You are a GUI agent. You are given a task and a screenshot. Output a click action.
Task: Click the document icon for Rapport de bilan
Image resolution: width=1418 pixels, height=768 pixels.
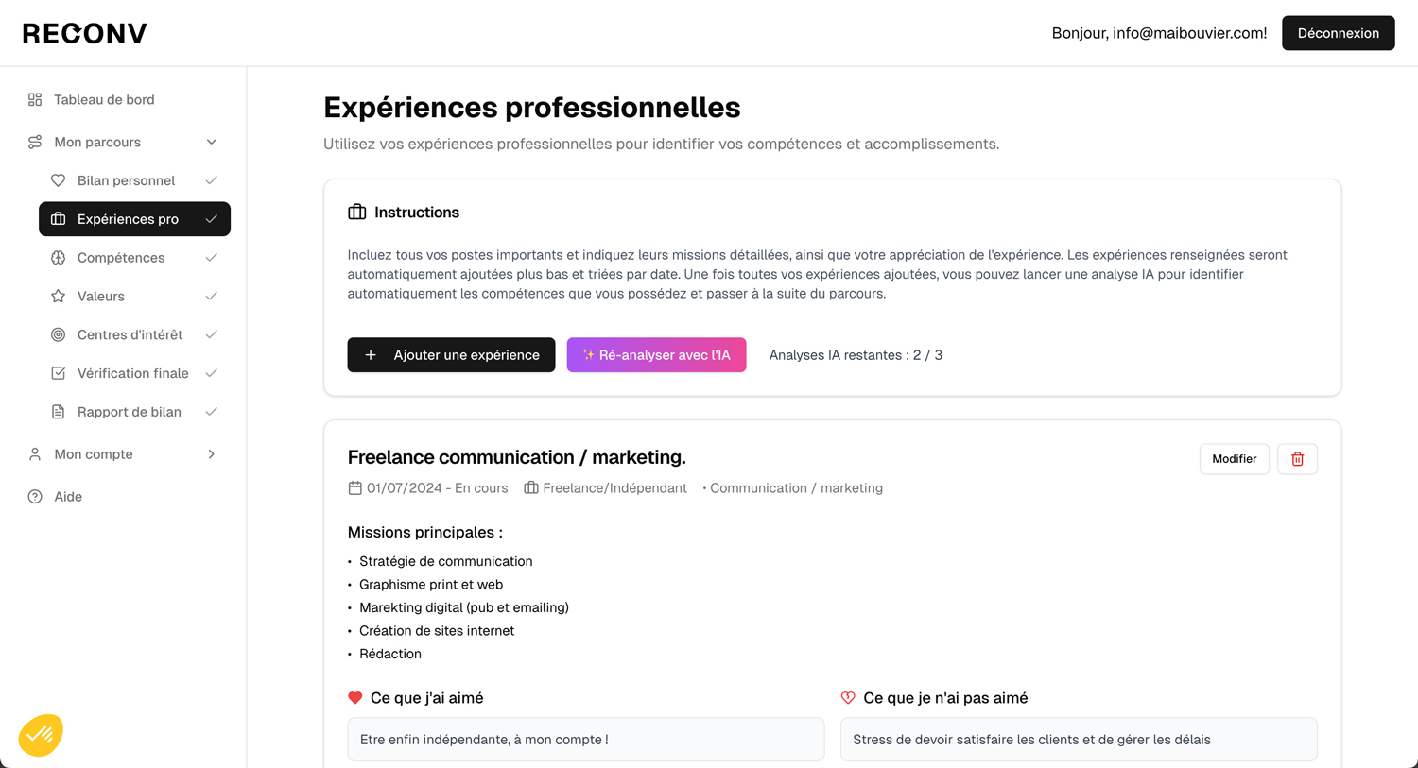(59, 412)
